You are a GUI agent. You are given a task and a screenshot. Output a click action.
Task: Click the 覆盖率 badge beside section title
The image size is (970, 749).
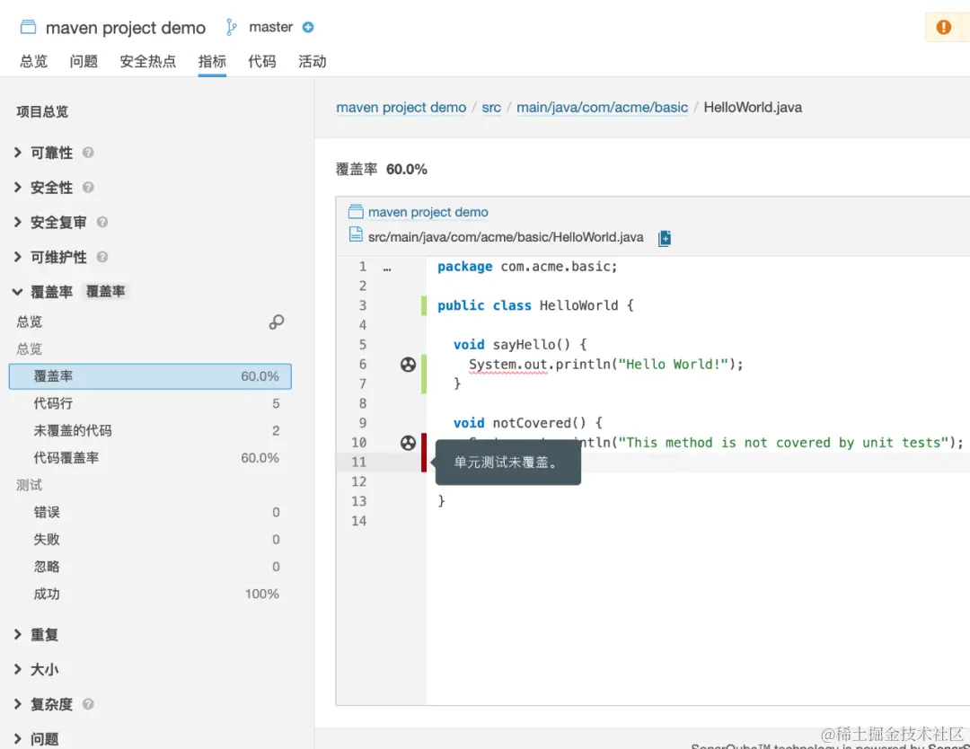coord(105,291)
